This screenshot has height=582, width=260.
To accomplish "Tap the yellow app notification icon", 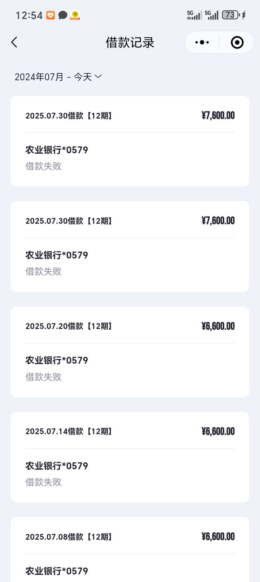I will point(75,15).
